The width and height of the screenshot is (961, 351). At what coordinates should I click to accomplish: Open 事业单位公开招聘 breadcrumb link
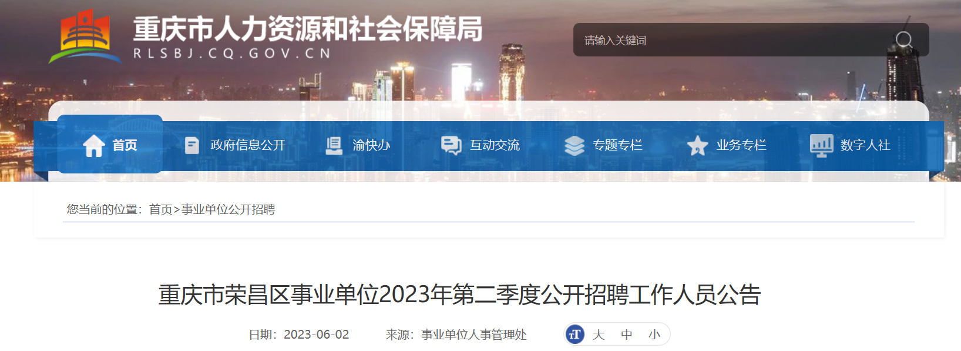[x=228, y=209]
